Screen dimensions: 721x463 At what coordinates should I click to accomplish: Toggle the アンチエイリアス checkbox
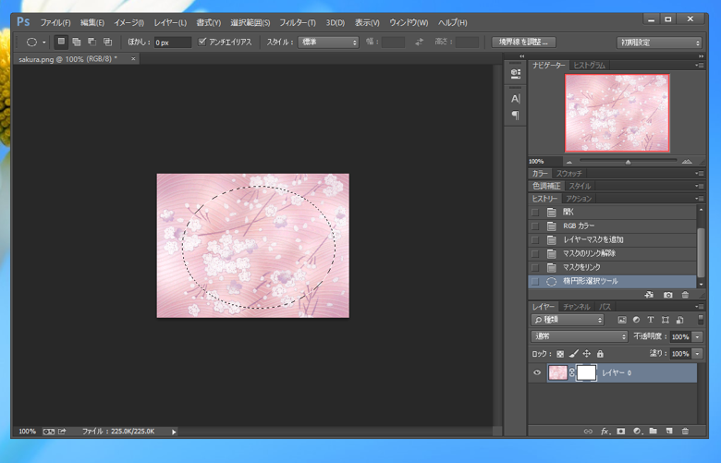[x=202, y=42]
